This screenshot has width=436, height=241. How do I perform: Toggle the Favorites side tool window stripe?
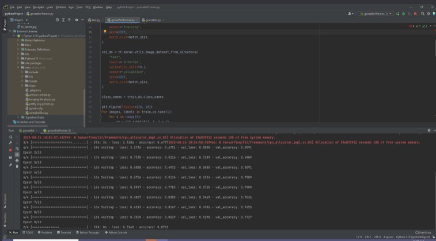tap(5, 220)
